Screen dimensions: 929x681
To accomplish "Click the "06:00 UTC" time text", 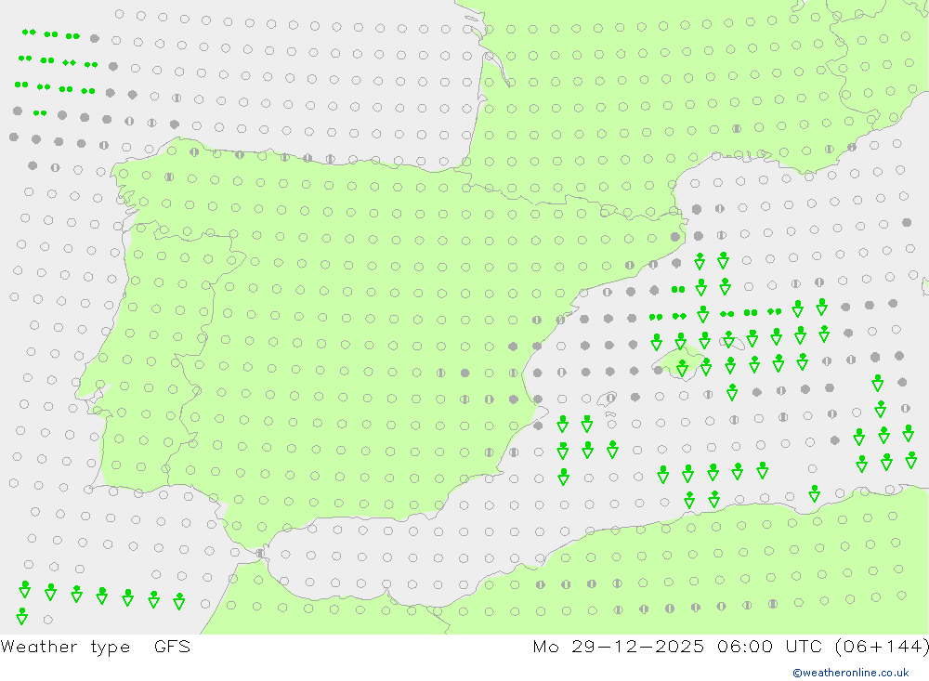I will 770,646.
